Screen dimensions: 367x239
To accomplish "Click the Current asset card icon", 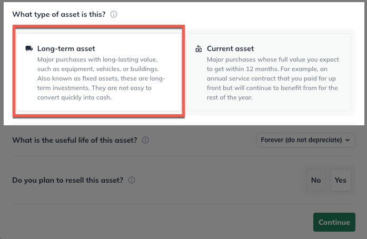I will coord(199,48).
